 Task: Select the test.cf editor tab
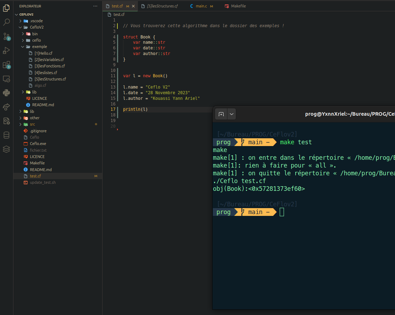117,6
